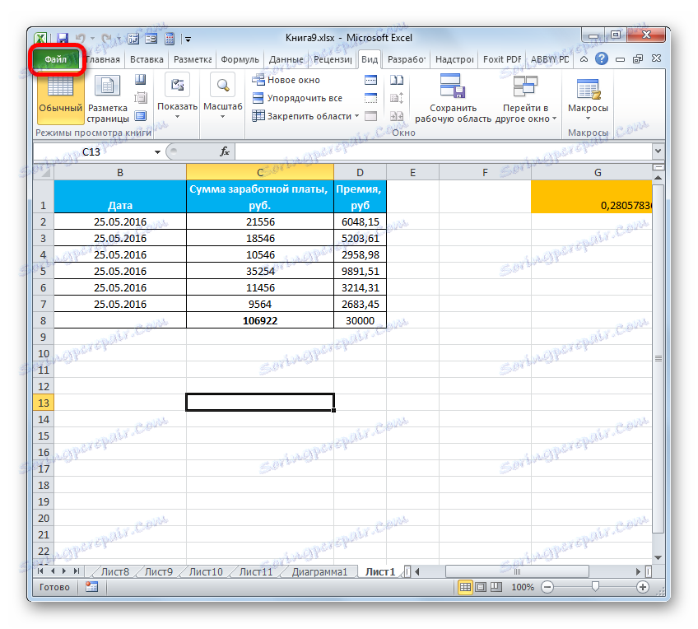
Task: Click the Calculator icon in the quick access toolbar
Action: click(170, 39)
